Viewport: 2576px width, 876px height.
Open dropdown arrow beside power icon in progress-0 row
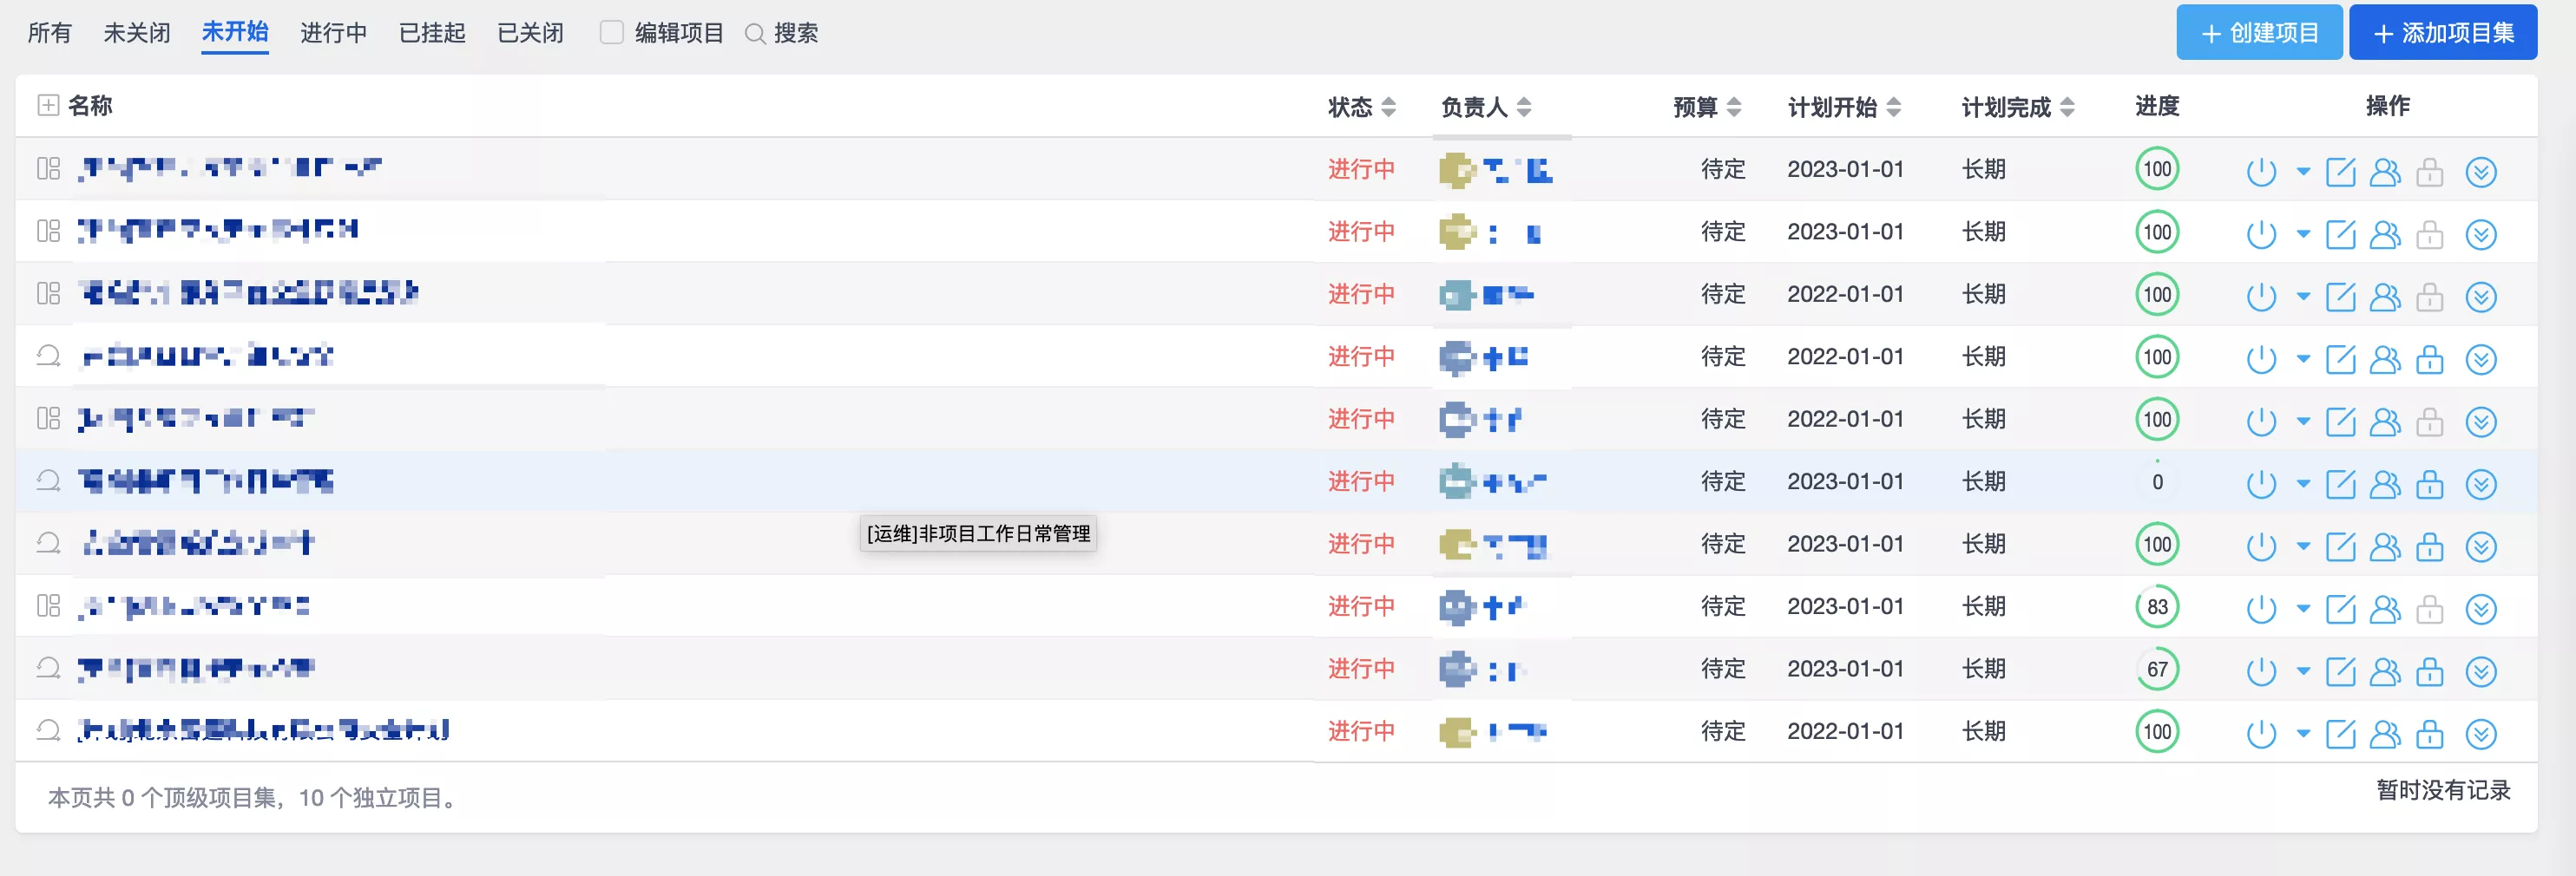(2303, 485)
